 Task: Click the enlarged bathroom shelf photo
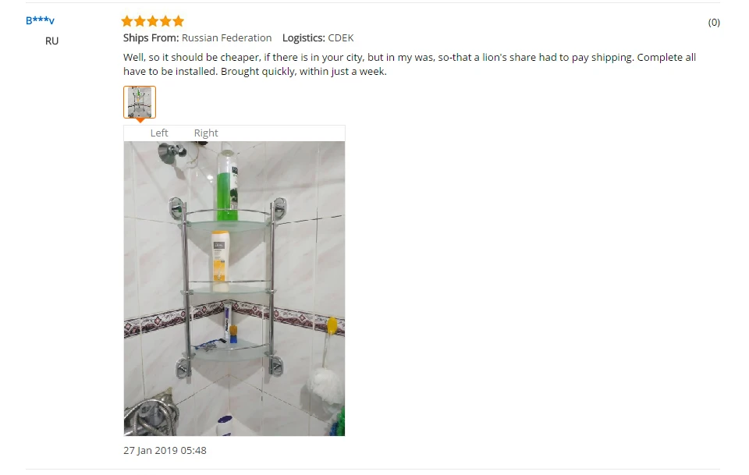(x=234, y=289)
